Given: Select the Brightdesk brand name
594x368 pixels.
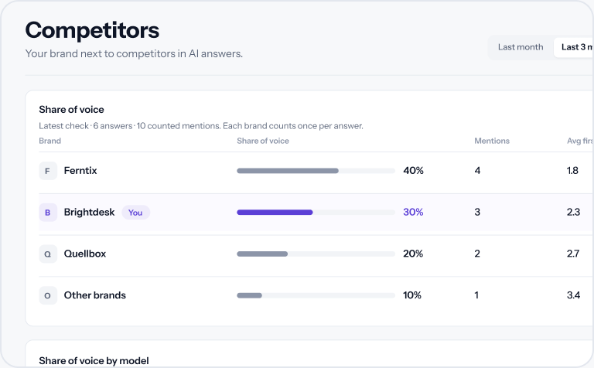Looking at the screenshot, I should coord(89,212).
